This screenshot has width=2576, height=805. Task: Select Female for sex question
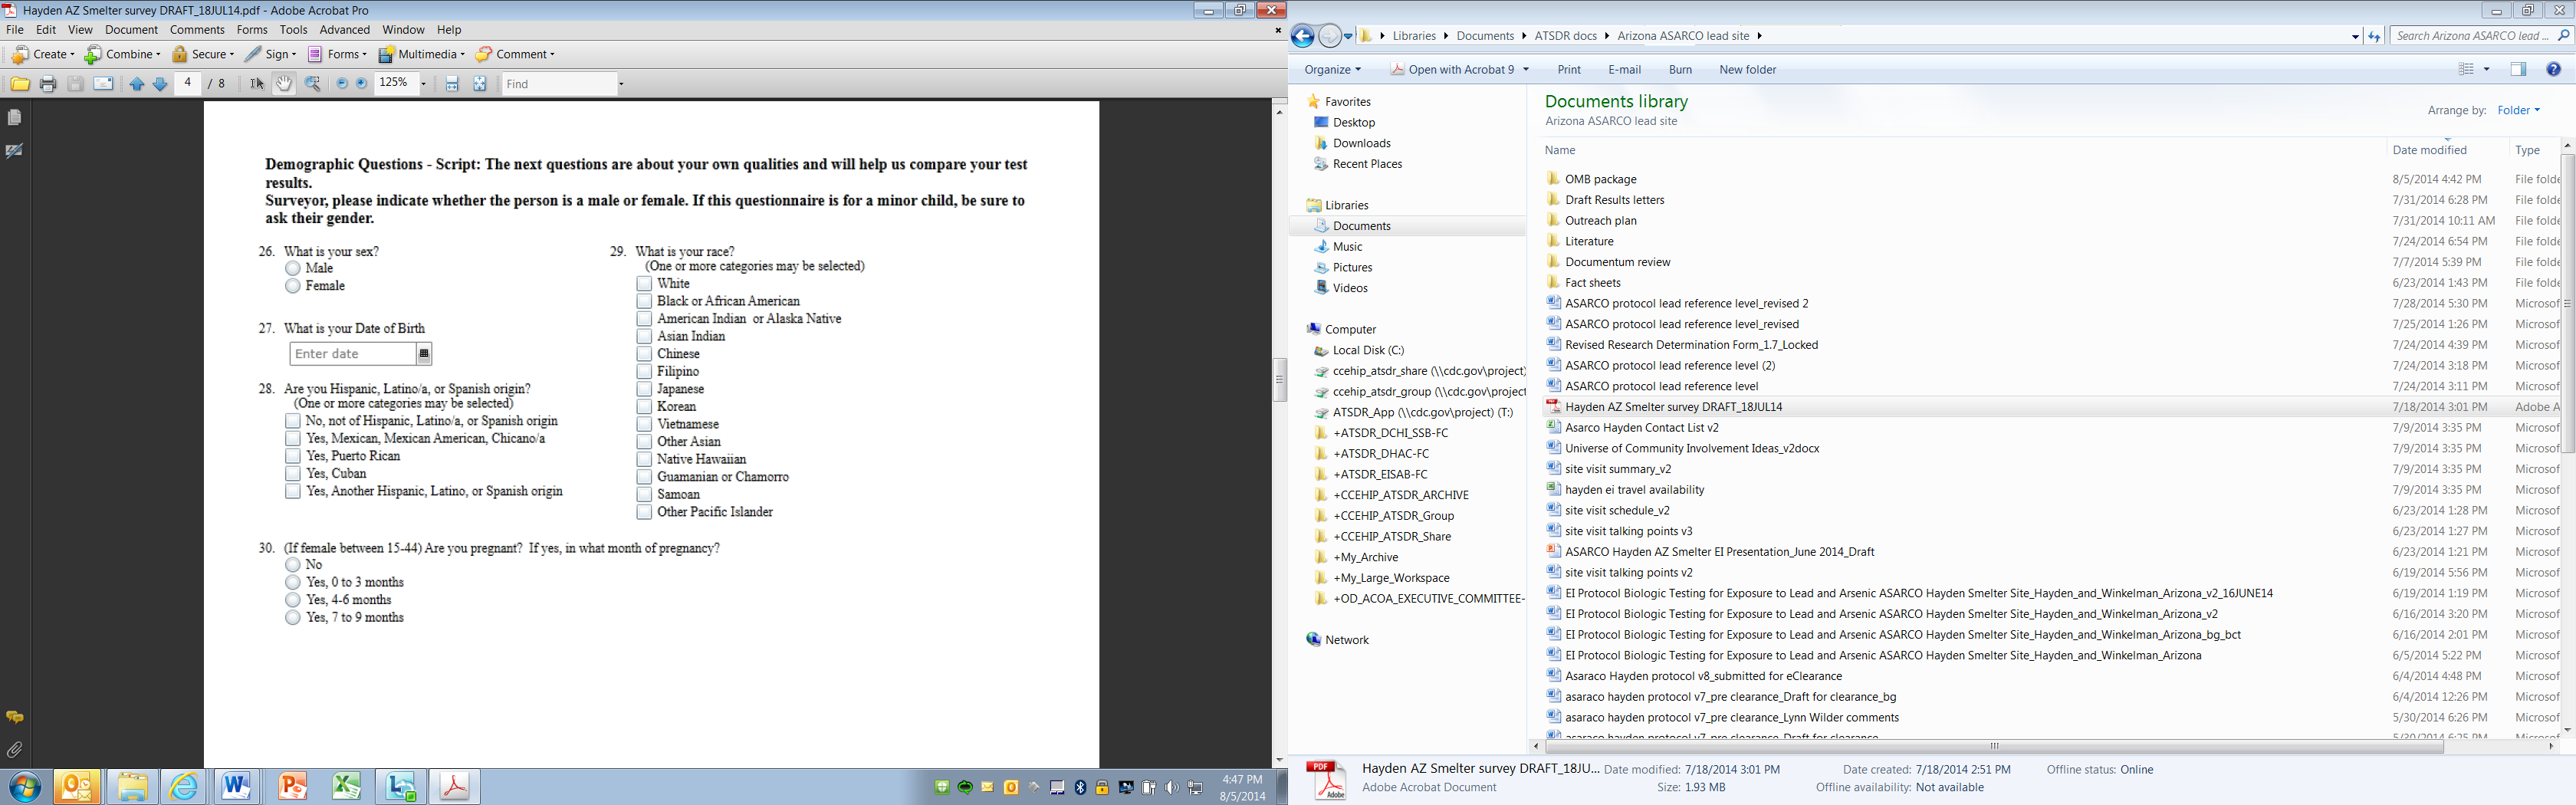pos(293,286)
